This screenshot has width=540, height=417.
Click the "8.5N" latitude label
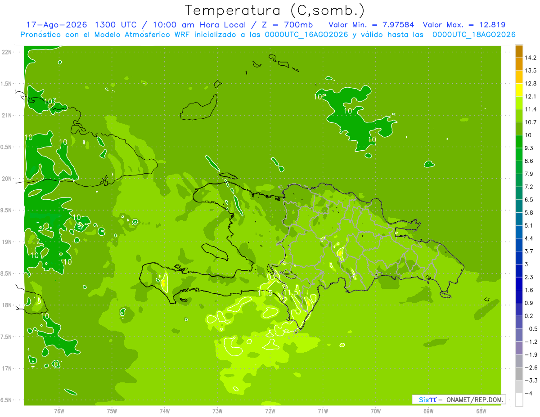tap(7, 274)
